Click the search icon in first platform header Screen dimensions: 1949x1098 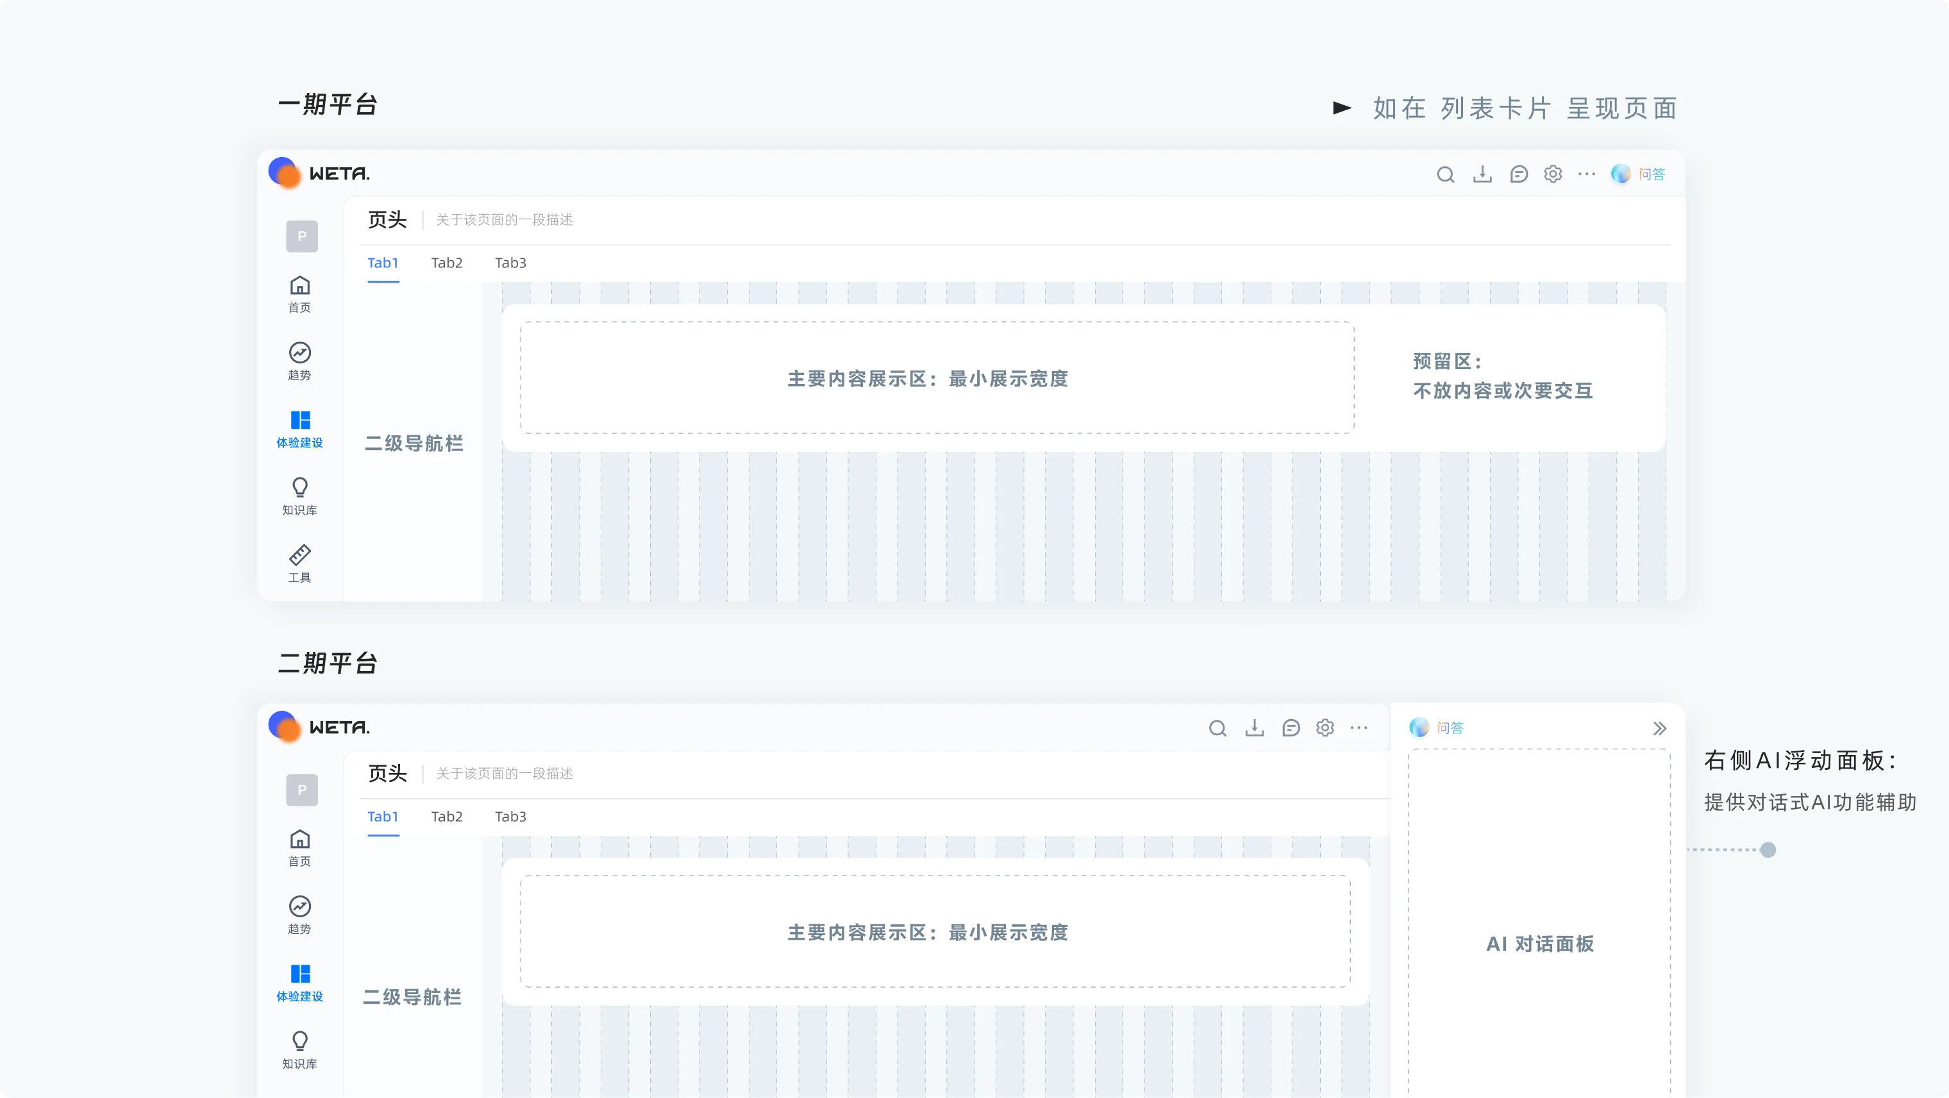pyautogui.click(x=1445, y=175)
